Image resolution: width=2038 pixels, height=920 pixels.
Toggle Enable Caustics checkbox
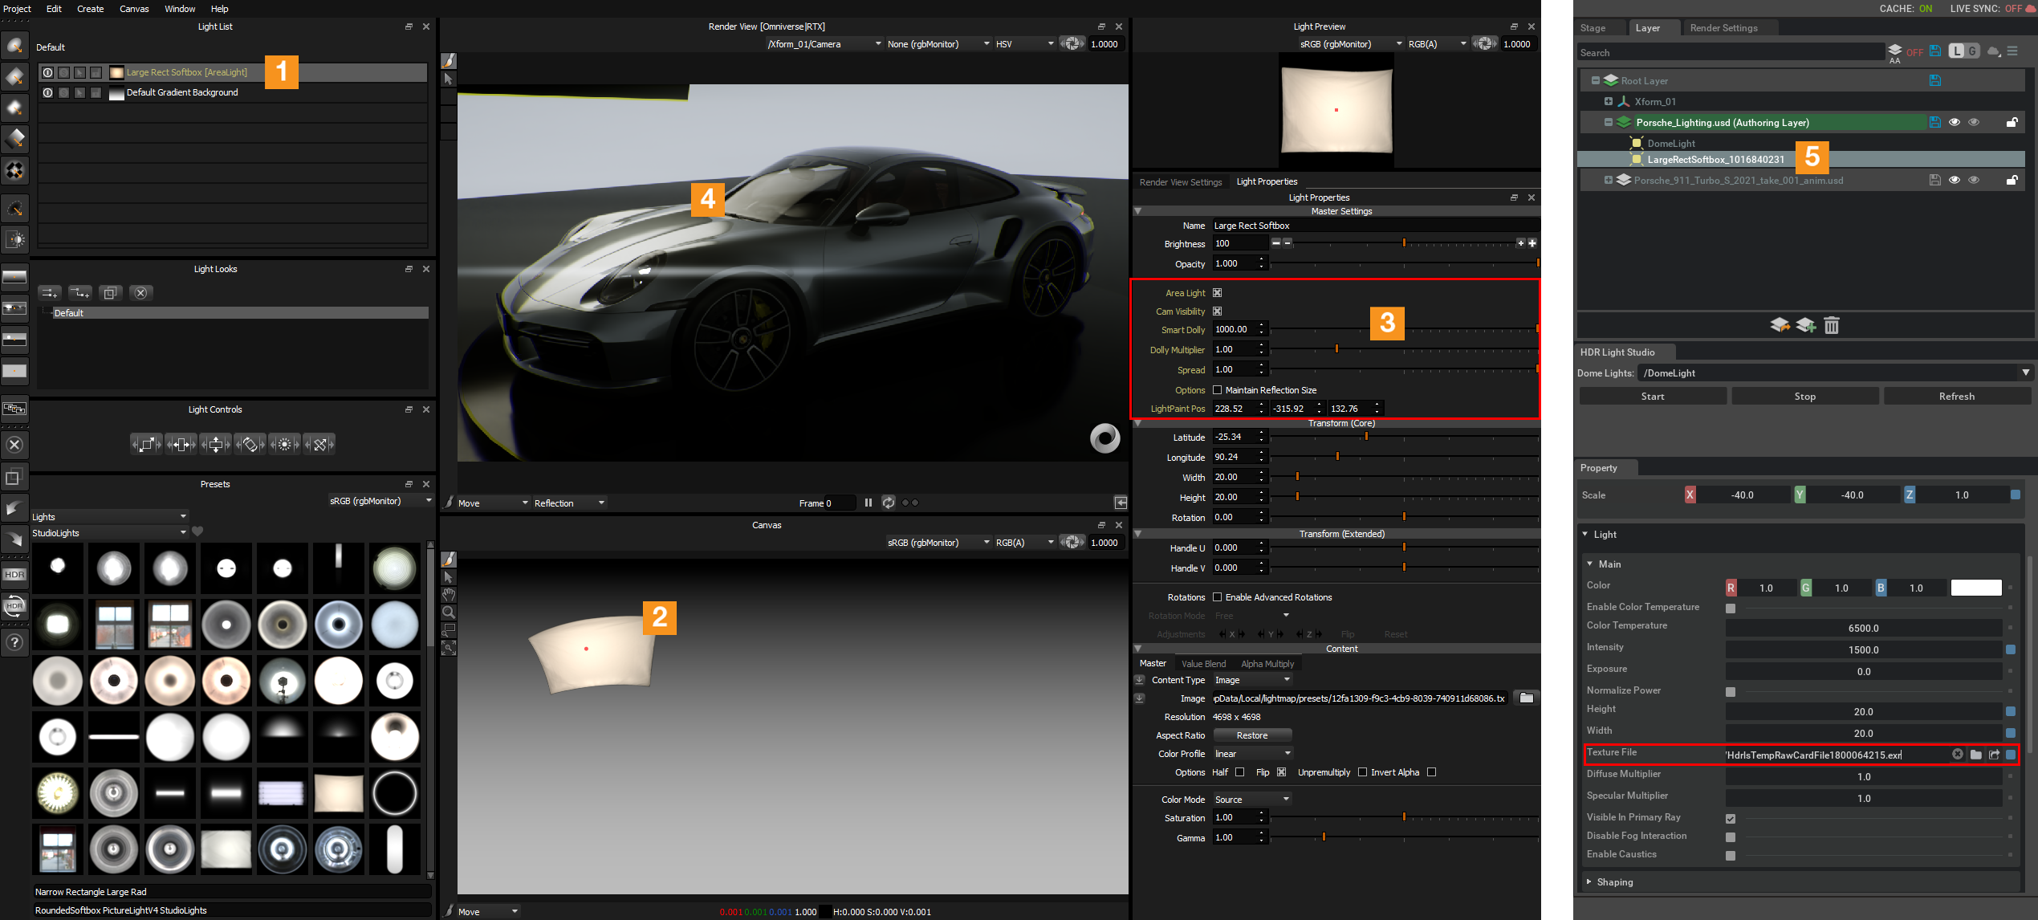[x=1730, y=855]
